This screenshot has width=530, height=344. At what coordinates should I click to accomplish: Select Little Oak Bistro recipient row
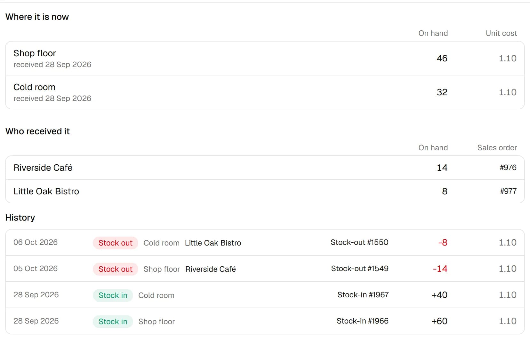coord(265,191)
